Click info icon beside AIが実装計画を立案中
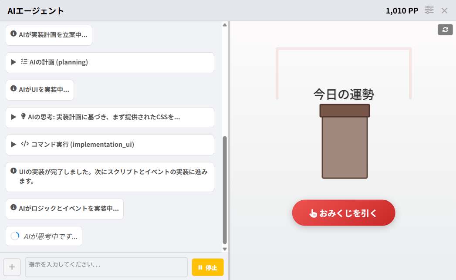The height and width of the screenshot is (280, 456). pyautogui.click(x=14, y=34)
